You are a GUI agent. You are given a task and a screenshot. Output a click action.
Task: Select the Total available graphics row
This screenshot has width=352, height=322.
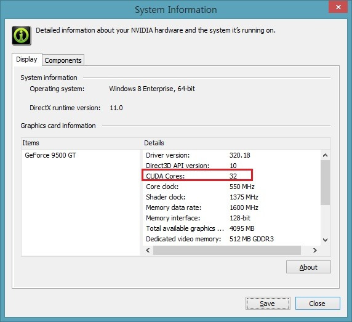pyautogui.click(x=231, y=228)
